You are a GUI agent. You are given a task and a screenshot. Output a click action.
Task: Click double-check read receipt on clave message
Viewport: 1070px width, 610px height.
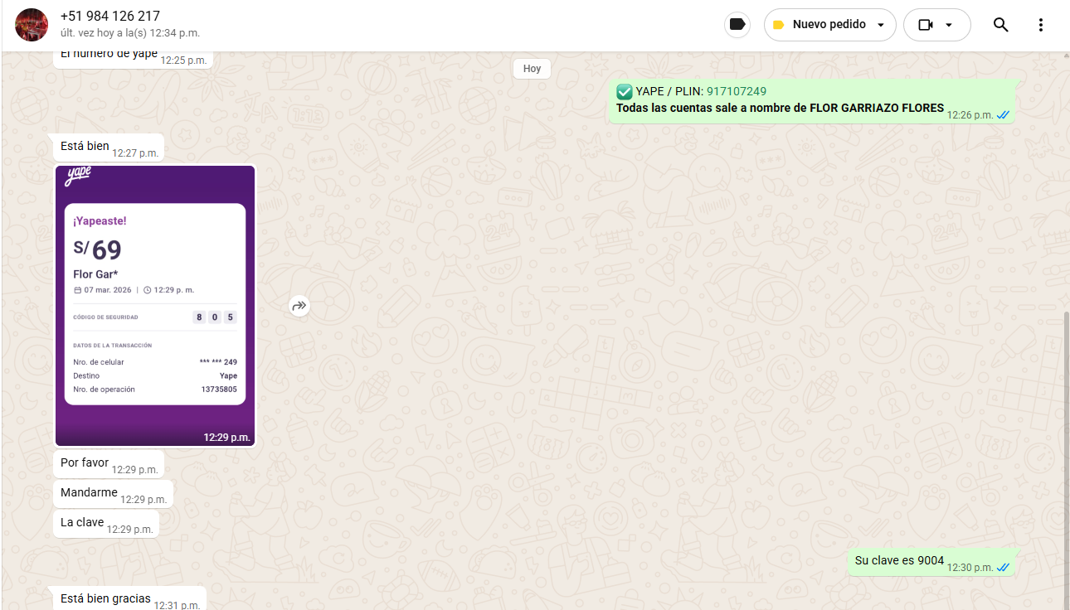pyautogui.click(x=1004, y=568)
